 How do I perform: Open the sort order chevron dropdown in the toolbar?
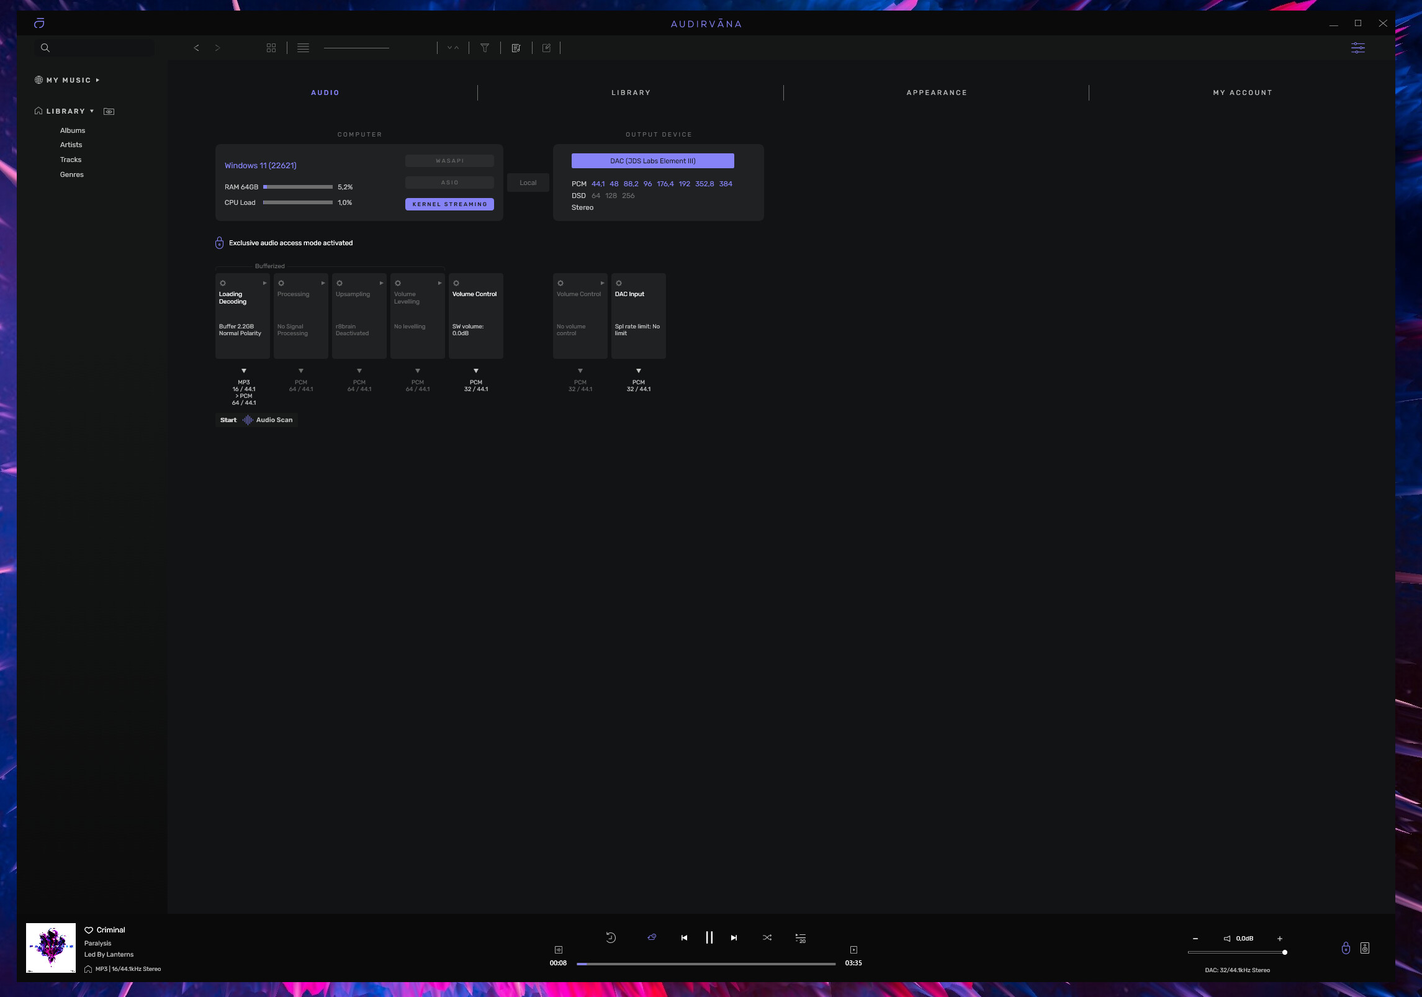point(453,48)
